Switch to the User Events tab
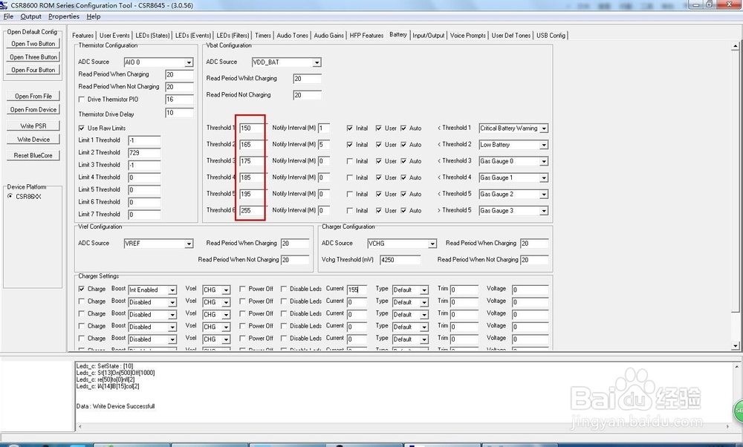 pos(114,35)
